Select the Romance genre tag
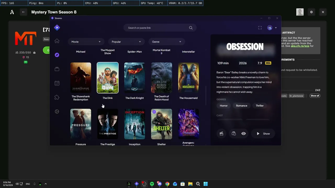This screenshot has width=335, height=188. 242,106
